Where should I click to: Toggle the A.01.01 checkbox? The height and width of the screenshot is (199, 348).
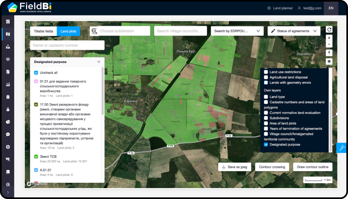[x=36, y=170]
